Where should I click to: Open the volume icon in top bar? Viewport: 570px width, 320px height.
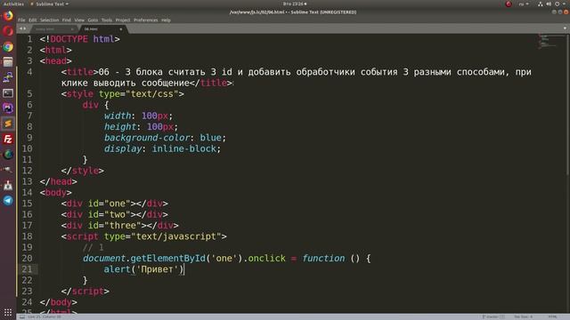click(x=549, y=4)
